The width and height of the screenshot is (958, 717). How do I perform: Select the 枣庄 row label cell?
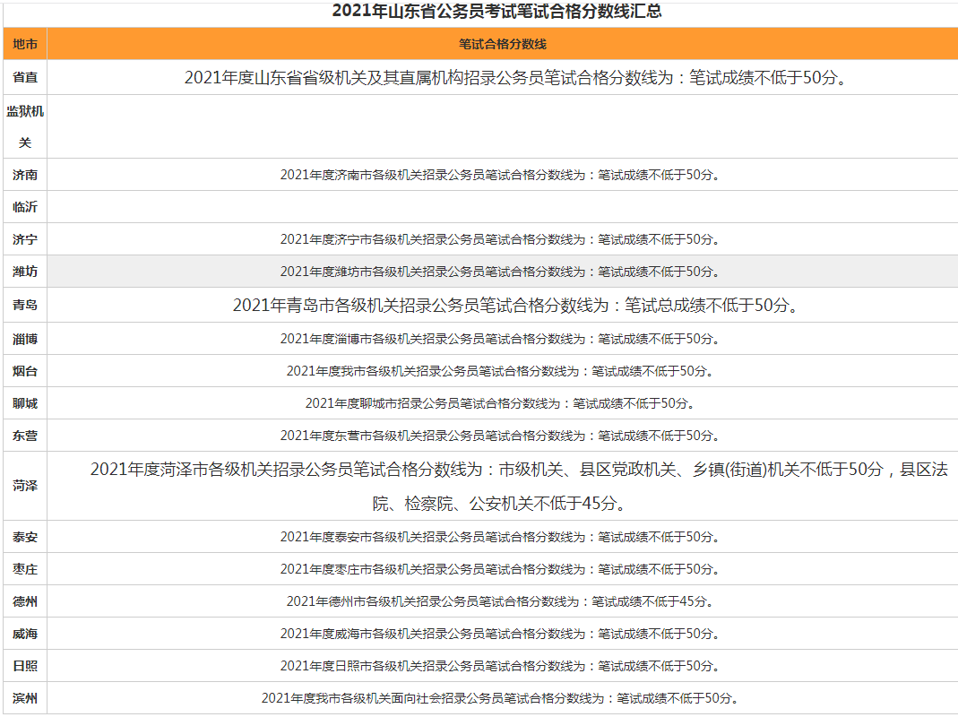click(x=25, y=569)
